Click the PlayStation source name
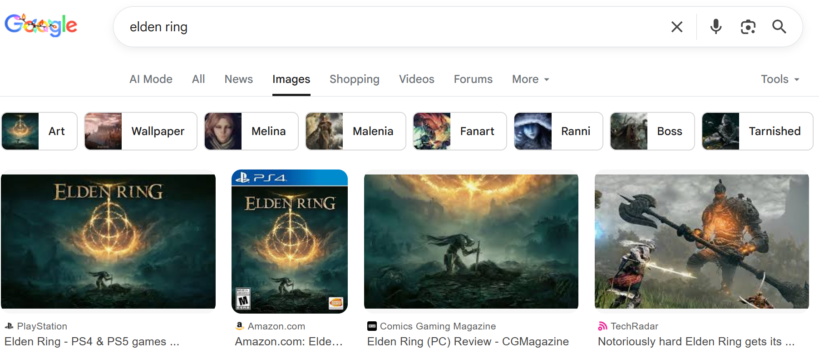The height and width of the screenshot is (363, 819). [x=42, y=326]
